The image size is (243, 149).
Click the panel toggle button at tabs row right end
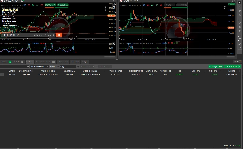237,62
